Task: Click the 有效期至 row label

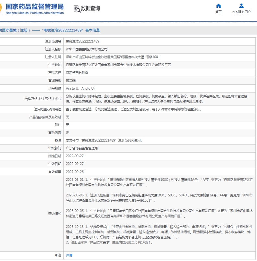Action: coord(55,172)
